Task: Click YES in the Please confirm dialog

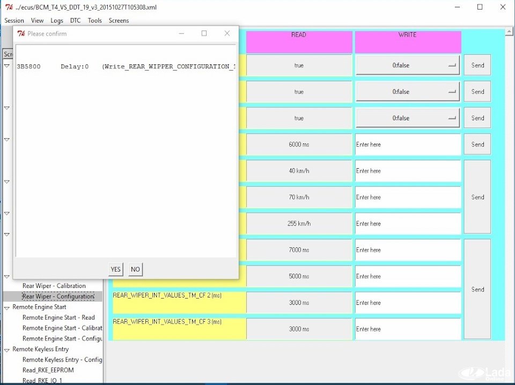Action: coord(115,269)
